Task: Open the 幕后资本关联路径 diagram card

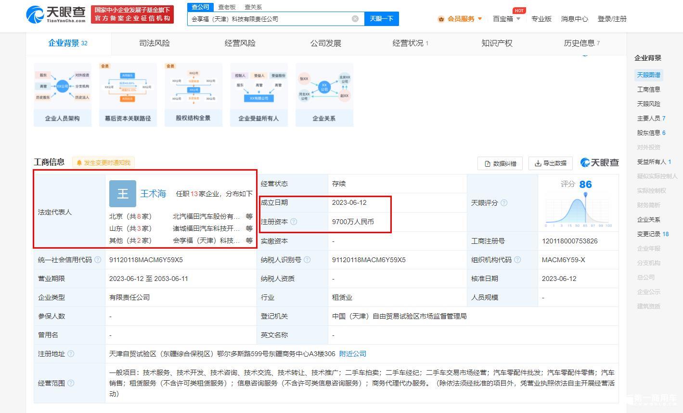Action: (128, 94)
